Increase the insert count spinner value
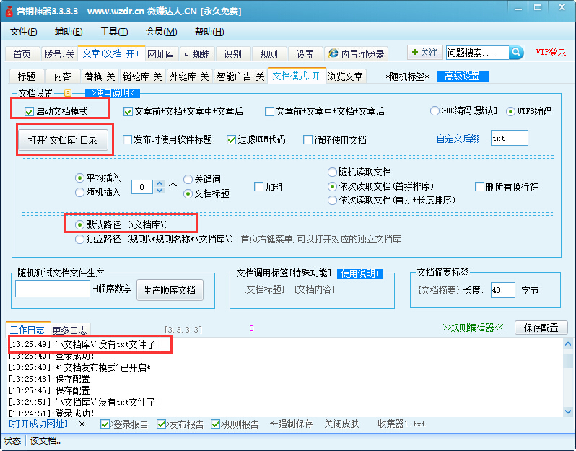 pos(160,183)
